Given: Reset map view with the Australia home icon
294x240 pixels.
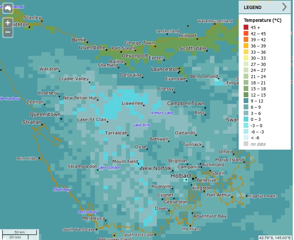Looking at the screenshot, I should (7, 8).
